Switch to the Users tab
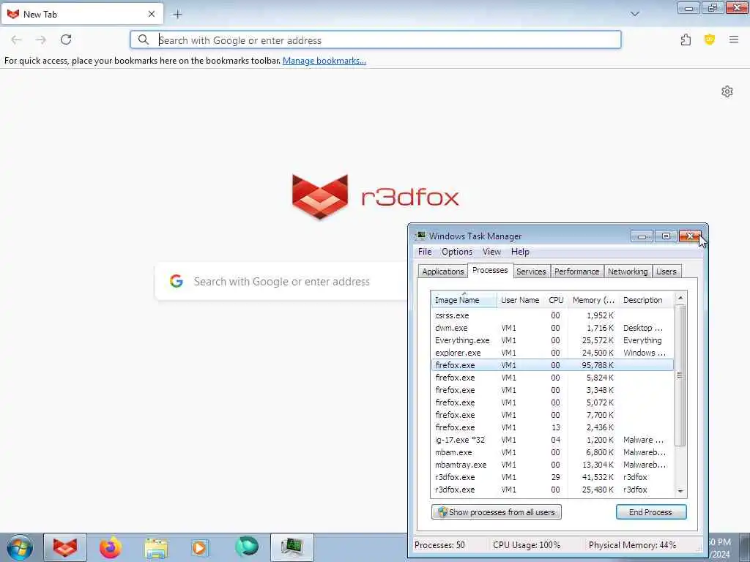 667,271
